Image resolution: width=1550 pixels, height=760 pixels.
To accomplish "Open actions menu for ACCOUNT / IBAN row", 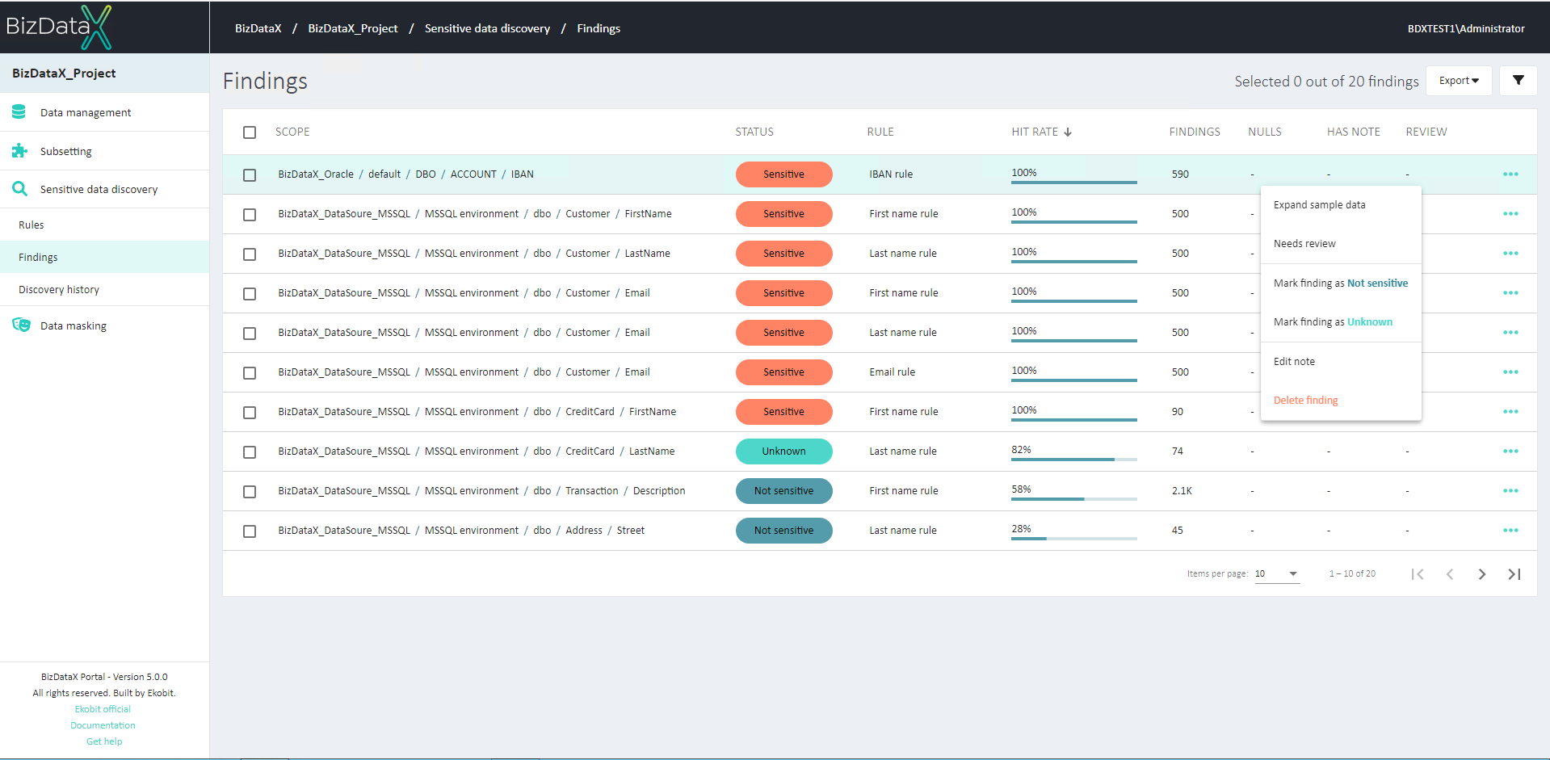I will (1510, 174).
